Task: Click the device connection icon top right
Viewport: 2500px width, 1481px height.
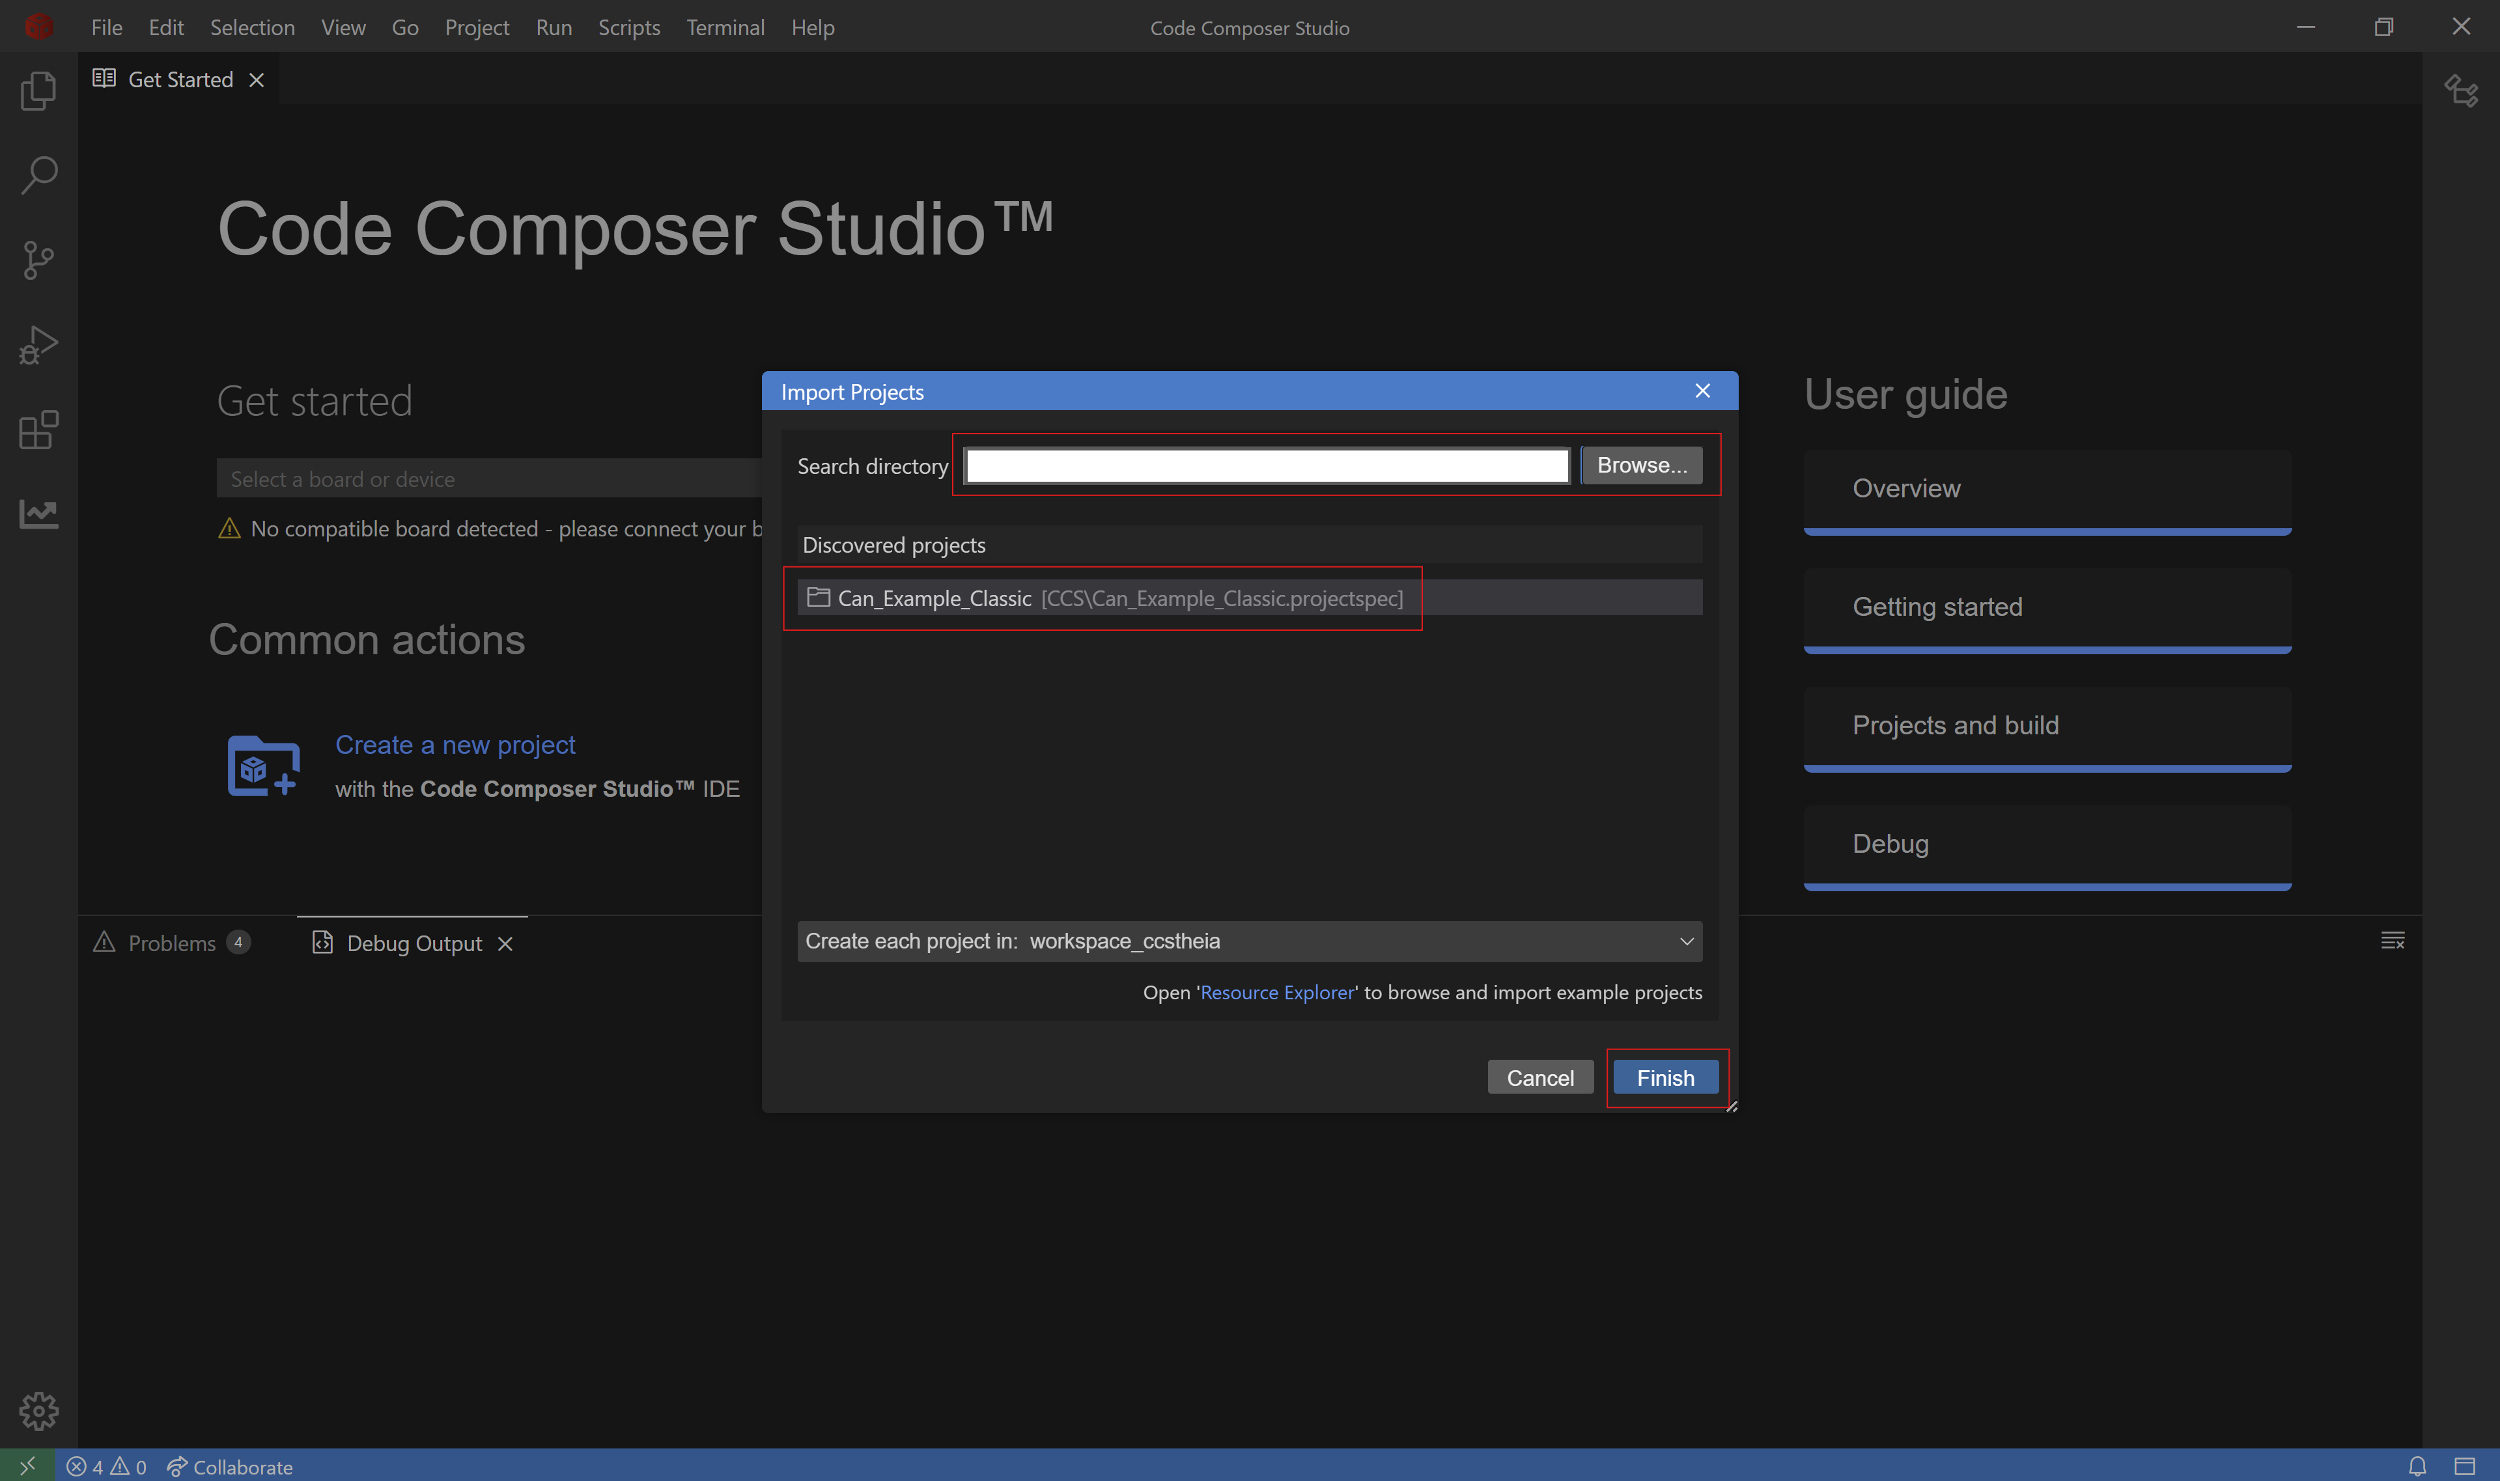Action: pos(2461,91)
